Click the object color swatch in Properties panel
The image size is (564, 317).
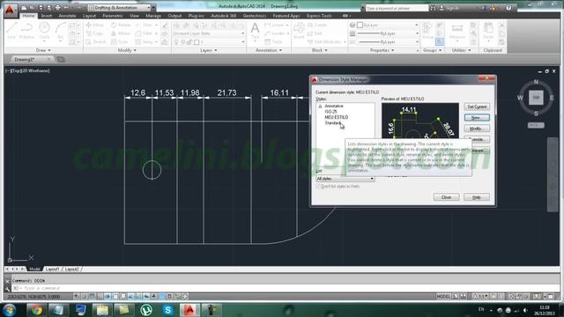(x=360, y=26)
